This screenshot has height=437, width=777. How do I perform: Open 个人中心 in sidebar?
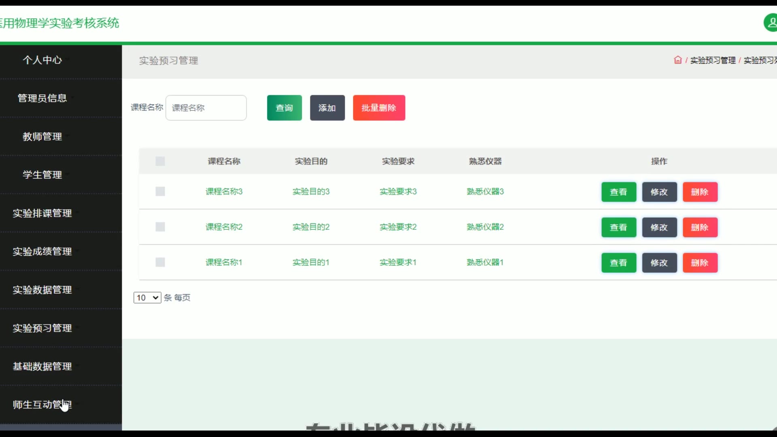click(42, 60)
